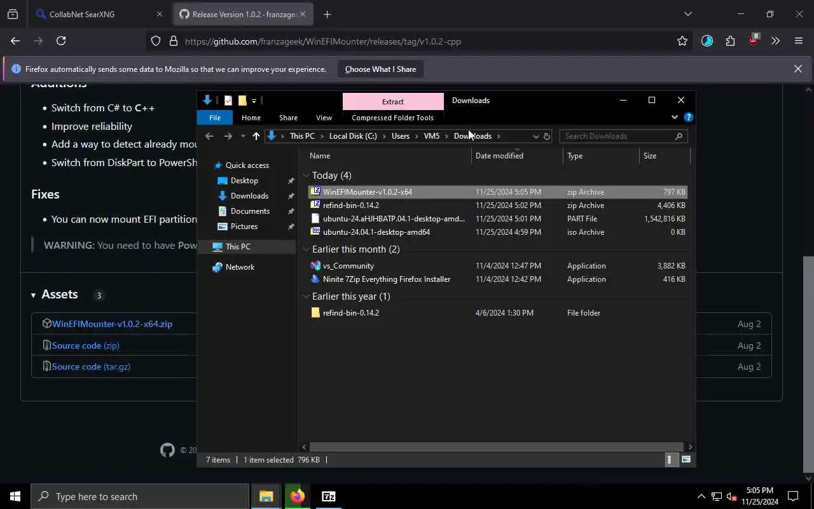Screen dimensions: 814x509
Task: Click Choose What I Share button
Action: coord(380,69)
